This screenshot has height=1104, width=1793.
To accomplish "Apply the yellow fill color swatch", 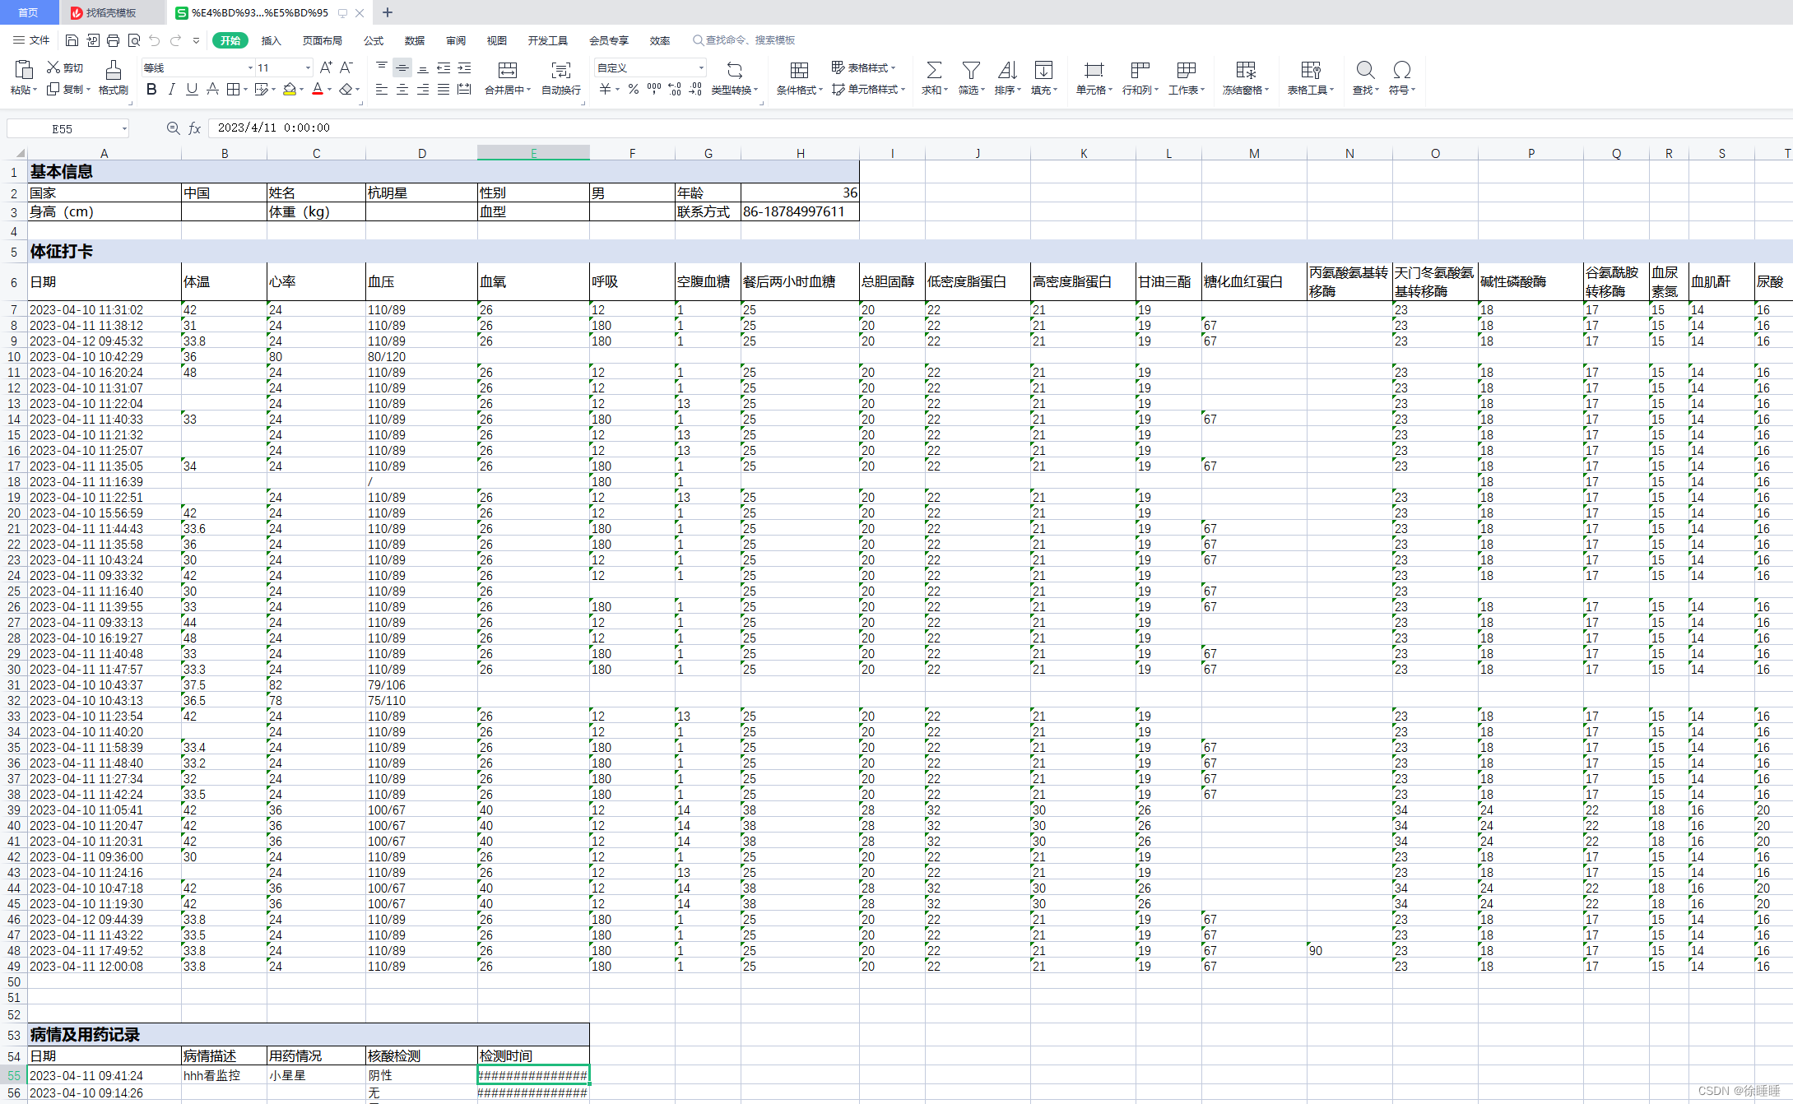I will pyautogui.click(x=289, y=89).
